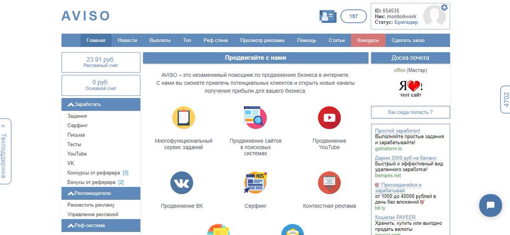Screen dimensions: 510x235
Task: Click the Продвижение ВК label
Action: pyautogui.click(x=182, y=206)
